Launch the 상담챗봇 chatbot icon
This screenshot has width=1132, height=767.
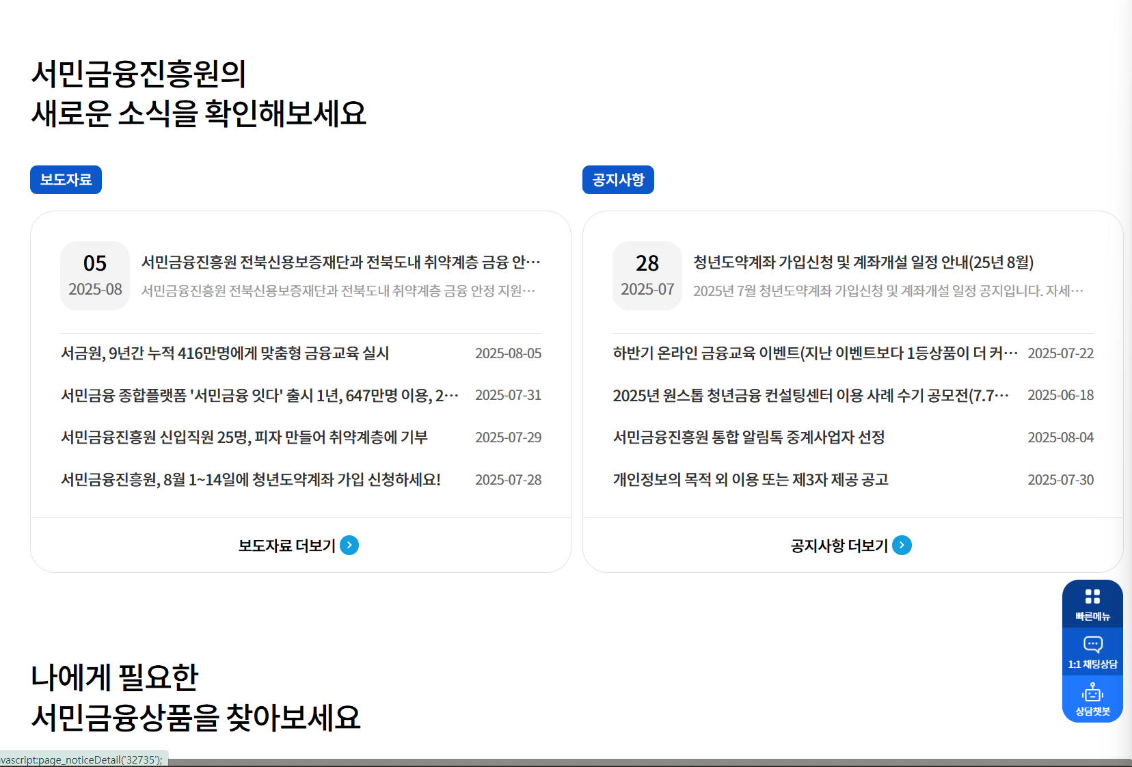tap(1092, 699)
